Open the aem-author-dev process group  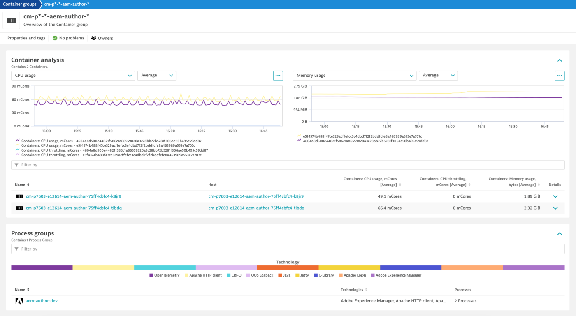click(41, 301)
